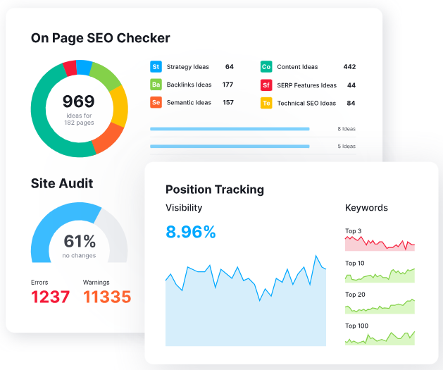The height and width of the screenshot is (370, 443).
Task: Select the Top 20 keywords chart
Action: point(380,306)
